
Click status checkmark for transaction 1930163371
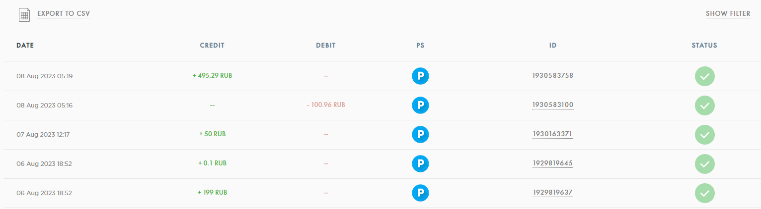pyautogui.click(x=704, y=134)
